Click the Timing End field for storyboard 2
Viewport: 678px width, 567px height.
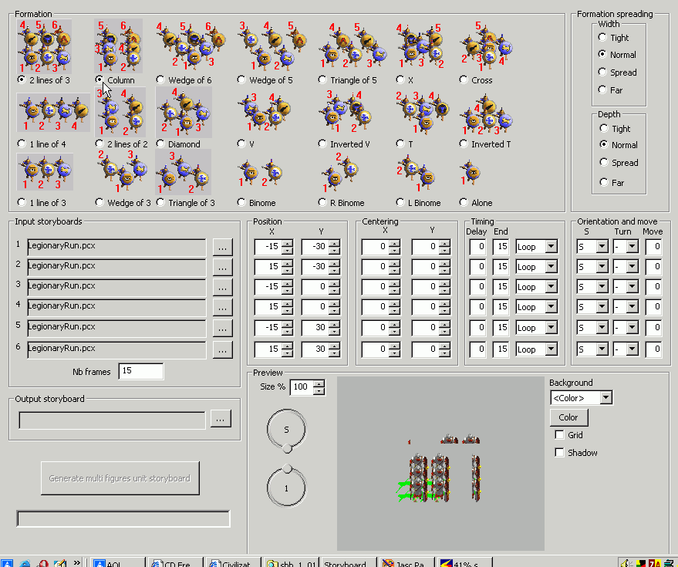tap(501, 267)
